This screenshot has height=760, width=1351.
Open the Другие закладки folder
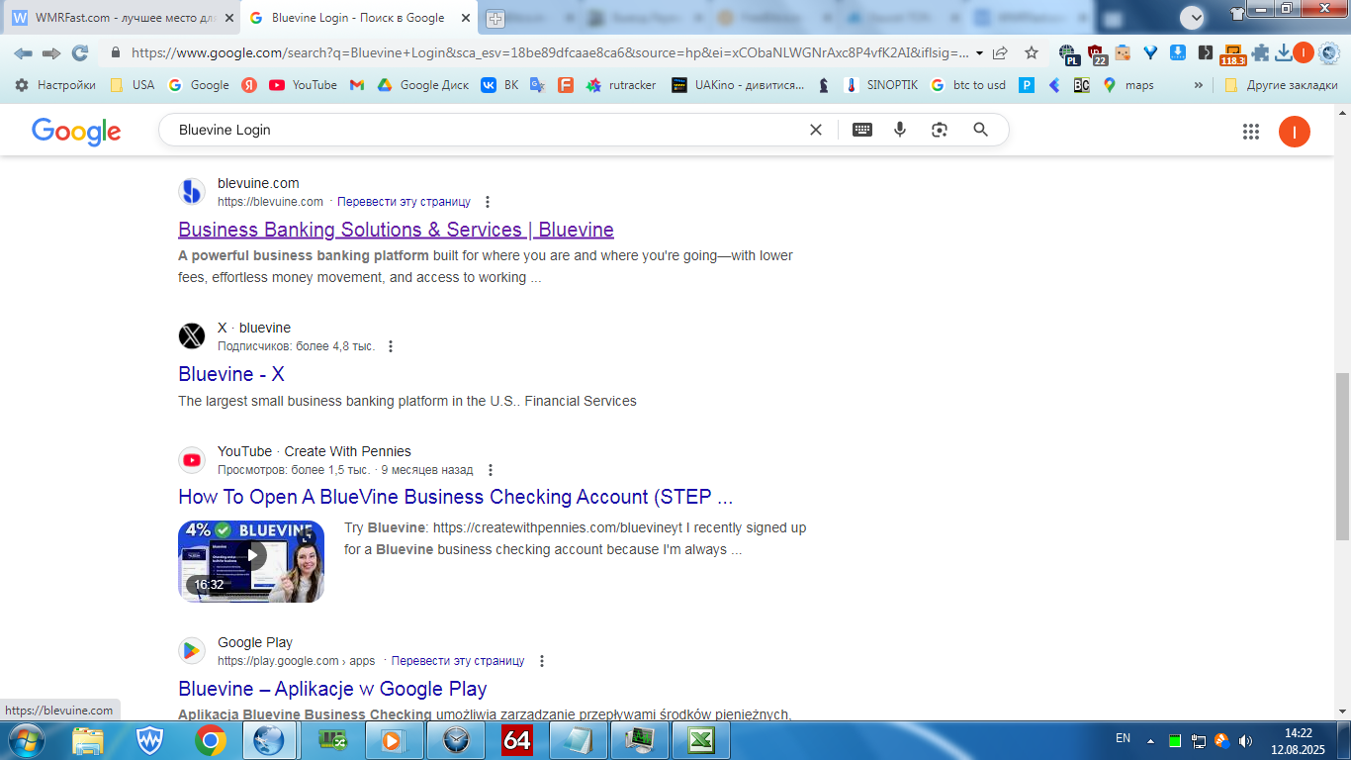1281,85
